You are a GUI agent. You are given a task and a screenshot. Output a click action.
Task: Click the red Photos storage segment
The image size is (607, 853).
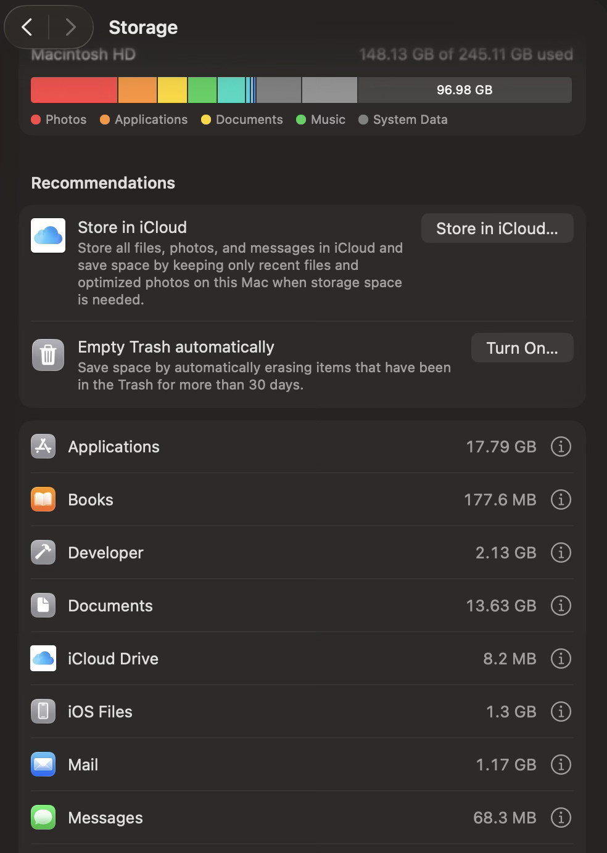pos(74,90)
